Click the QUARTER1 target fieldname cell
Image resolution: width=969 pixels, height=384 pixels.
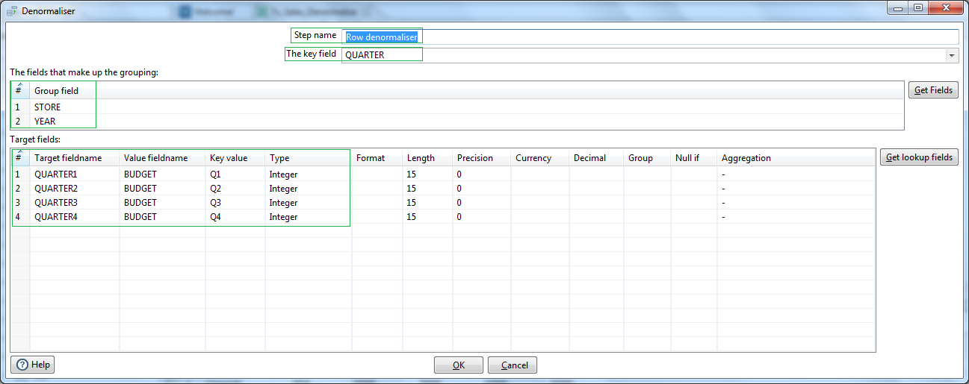coord(56,174)
